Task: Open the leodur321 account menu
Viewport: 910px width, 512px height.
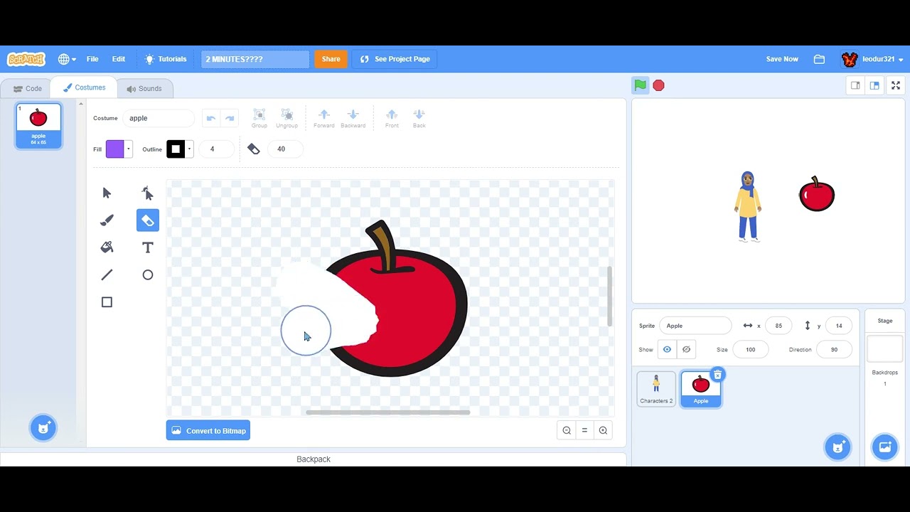Action: pyautogui.click(x=872, y=59)
